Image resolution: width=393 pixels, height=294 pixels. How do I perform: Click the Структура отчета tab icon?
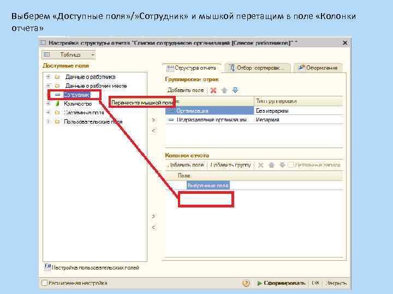pyautogui.click(x=170, y=68)
